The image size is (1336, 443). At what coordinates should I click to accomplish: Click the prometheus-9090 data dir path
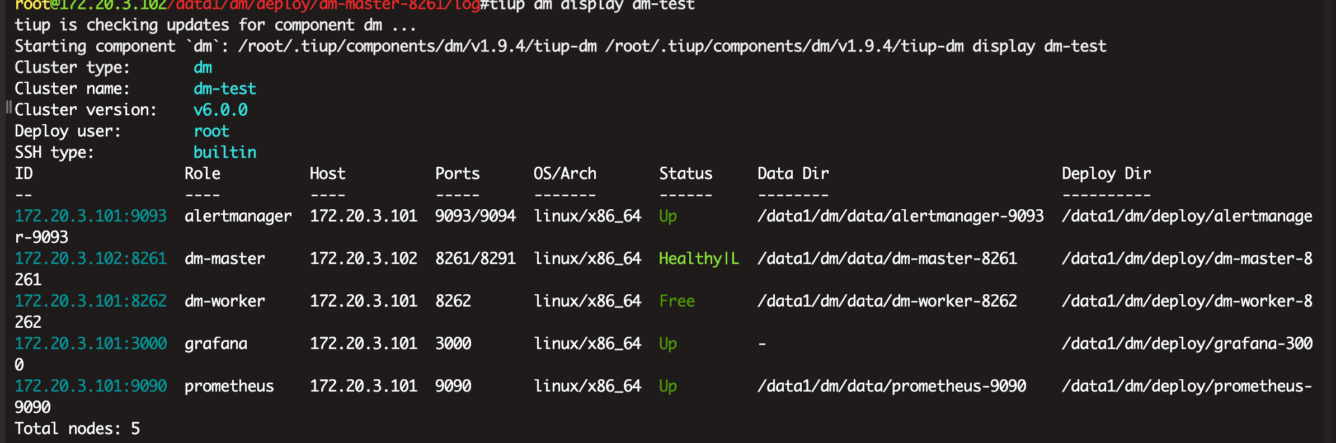click(892, 386)
